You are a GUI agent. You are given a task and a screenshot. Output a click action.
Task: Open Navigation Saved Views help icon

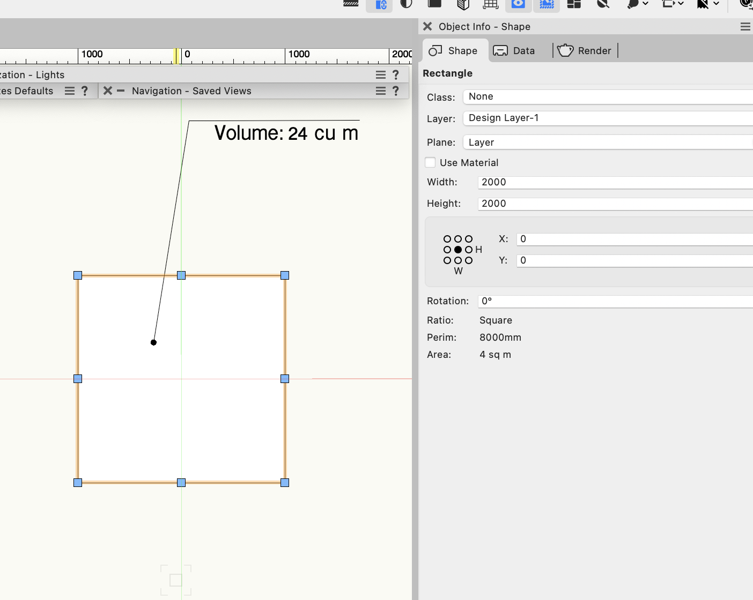pos(396,91)
